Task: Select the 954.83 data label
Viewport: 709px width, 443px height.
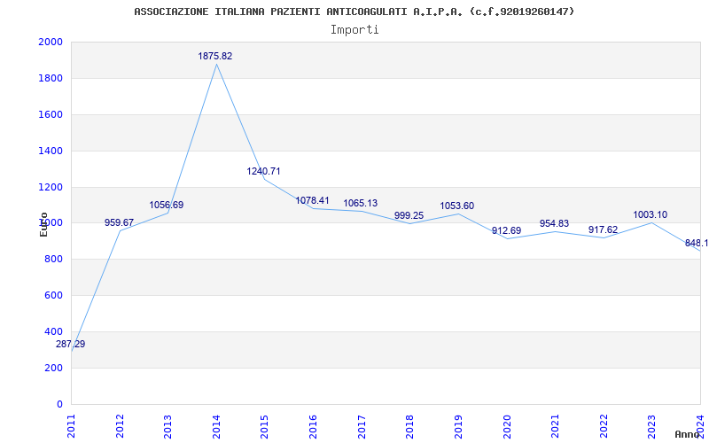Action: point(555,223)
